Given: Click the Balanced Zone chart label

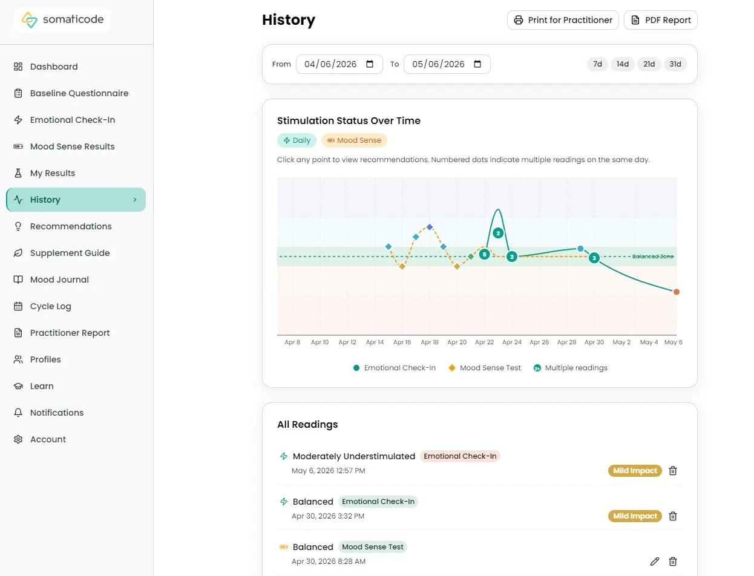Looking at the screenshot, I should (x=653, y=257).
